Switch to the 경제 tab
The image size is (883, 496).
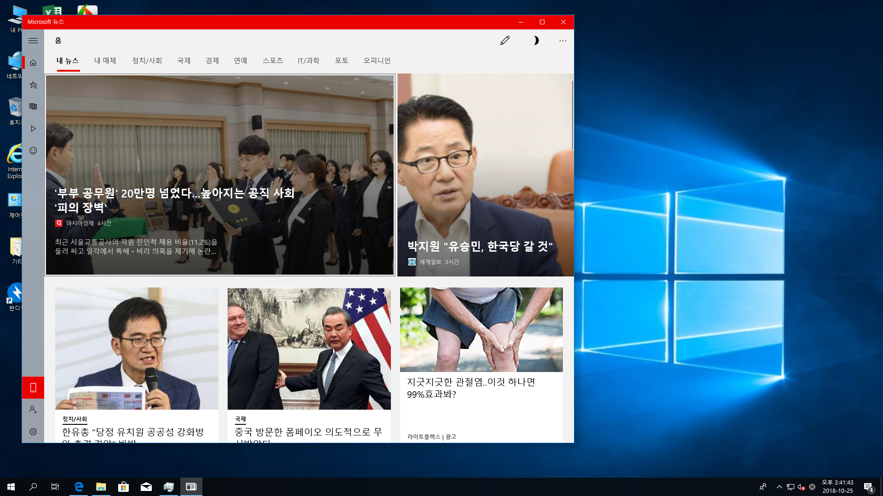(212, 61)
